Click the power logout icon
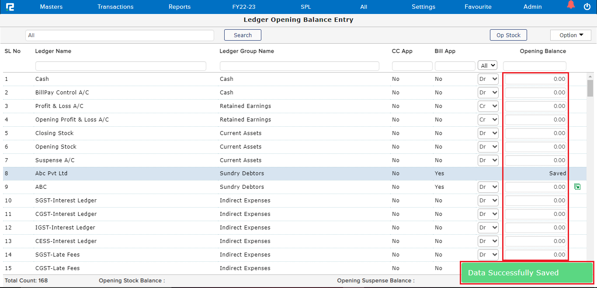This screenshot has height=288, width=597. [x=587, y=7]
